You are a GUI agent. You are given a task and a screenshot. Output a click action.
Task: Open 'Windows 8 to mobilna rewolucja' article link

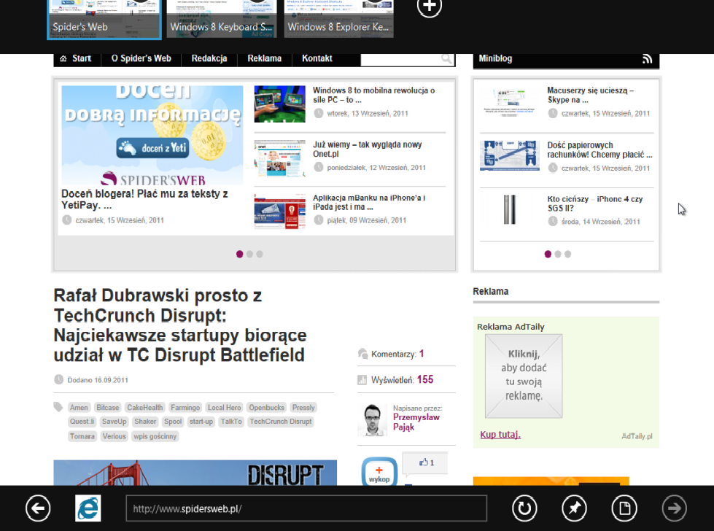click(x=374, y=95)
